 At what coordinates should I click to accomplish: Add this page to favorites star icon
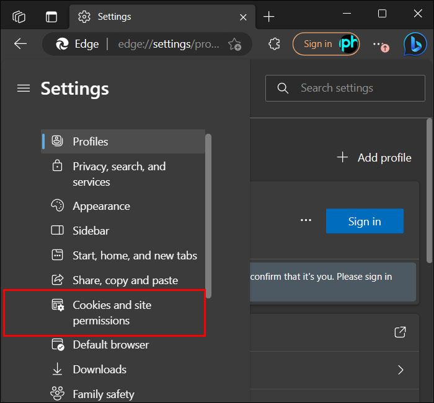(234, 44)
